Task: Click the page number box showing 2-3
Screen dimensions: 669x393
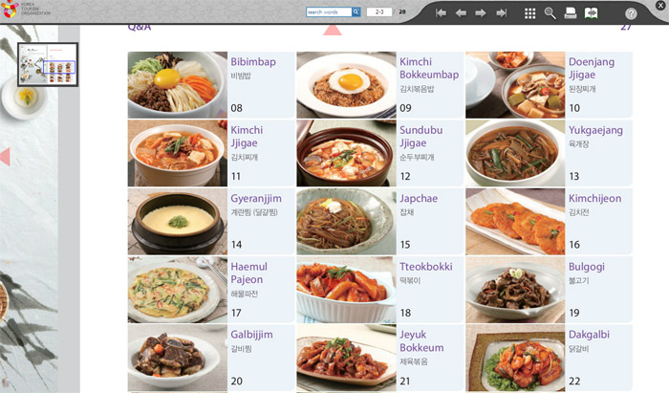Action: click(379, 12)
